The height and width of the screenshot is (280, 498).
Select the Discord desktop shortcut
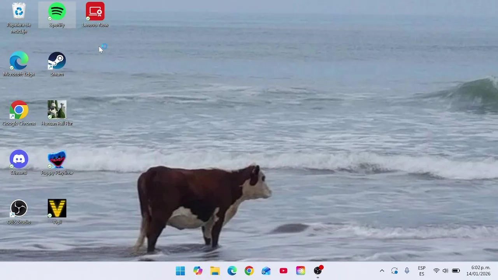click(x=19, y=163)
